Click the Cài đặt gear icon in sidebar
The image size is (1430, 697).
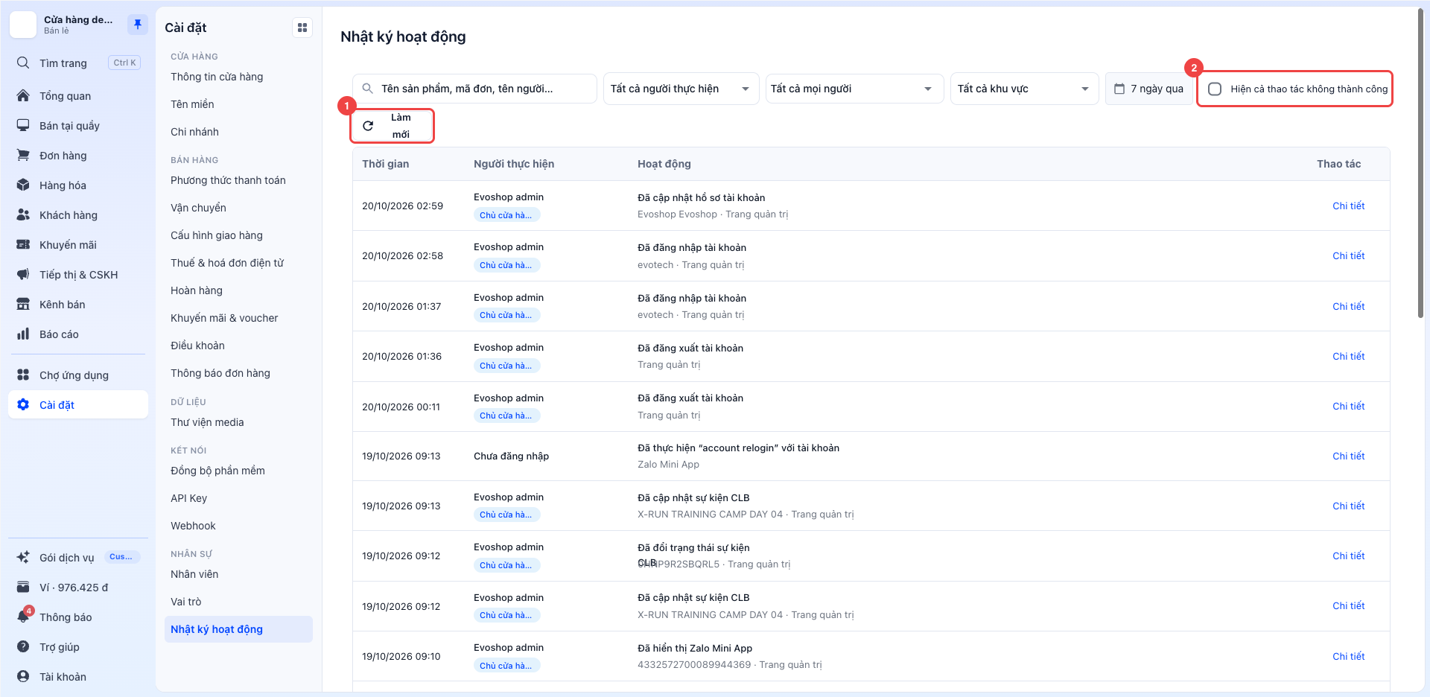click(24, 405)
